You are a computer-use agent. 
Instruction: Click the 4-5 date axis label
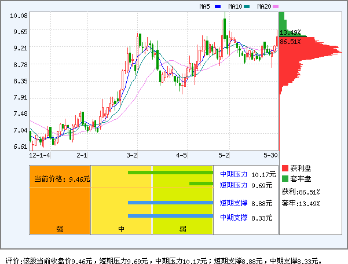(x=181, y=155)
